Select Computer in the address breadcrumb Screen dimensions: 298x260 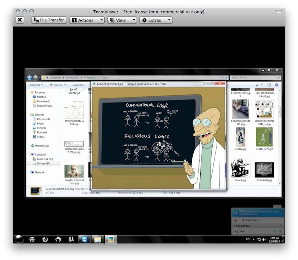coord(56,78)
